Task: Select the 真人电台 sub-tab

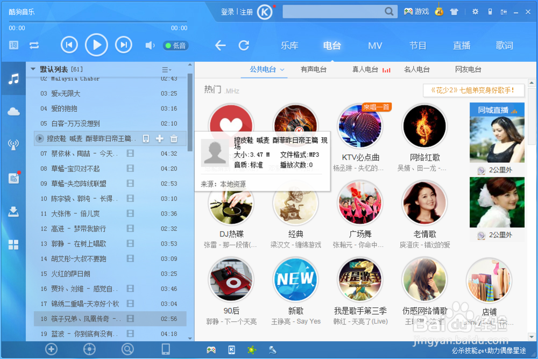Action: pos(365,70)
